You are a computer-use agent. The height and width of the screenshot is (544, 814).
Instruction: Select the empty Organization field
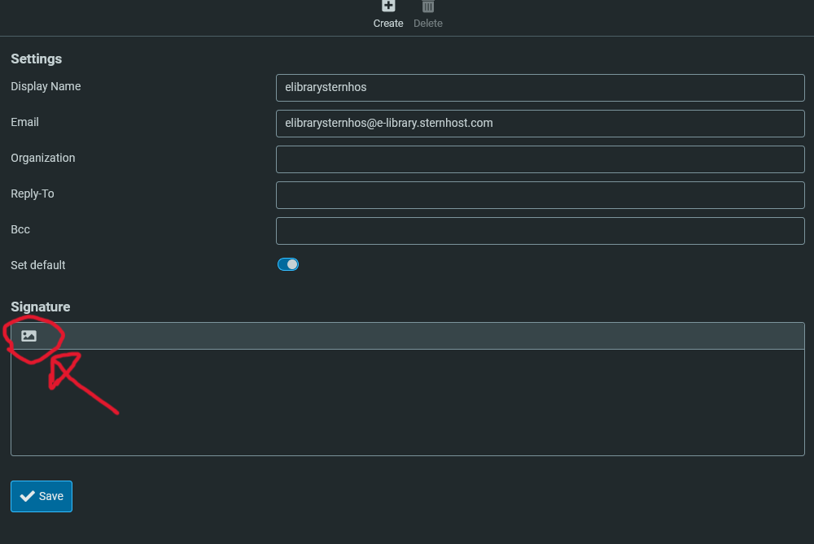(540, 159)
